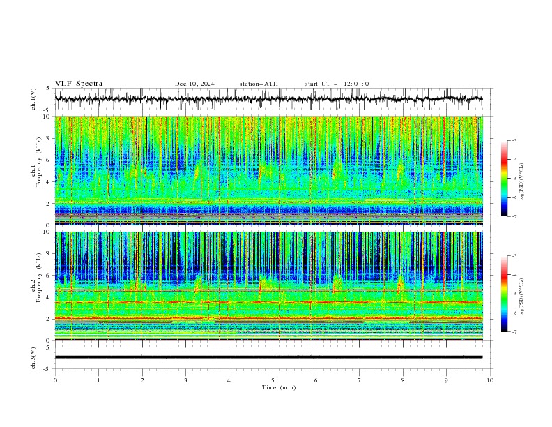
Task: Click the 'ch.3(V)' waveform axis label
Action: point(33,358)
